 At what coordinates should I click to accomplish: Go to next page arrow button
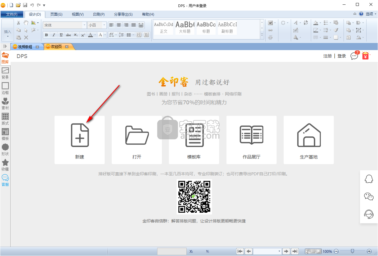(286, 251)
